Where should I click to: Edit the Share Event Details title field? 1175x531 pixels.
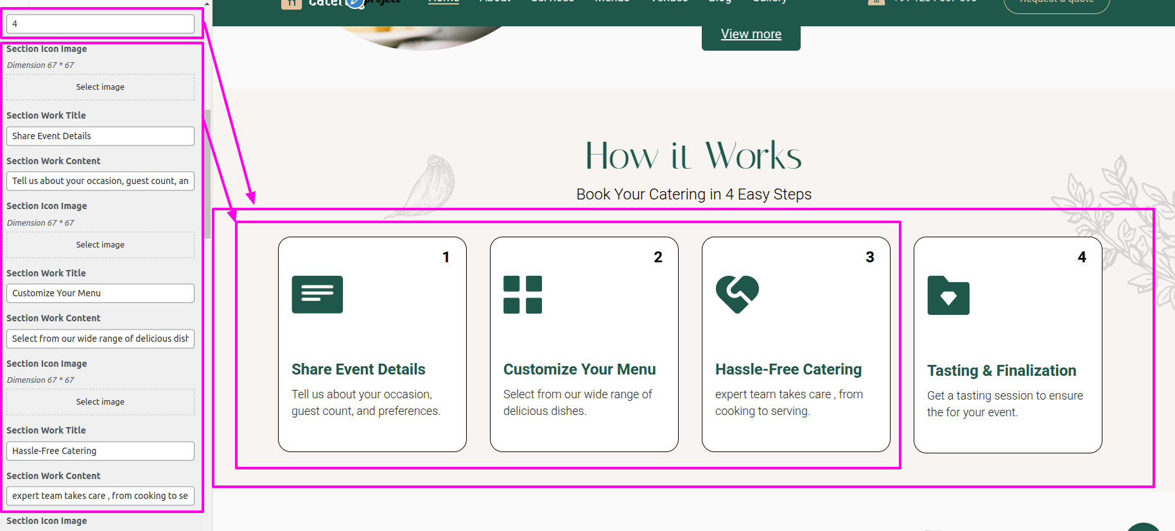click(x=100, y=136)
